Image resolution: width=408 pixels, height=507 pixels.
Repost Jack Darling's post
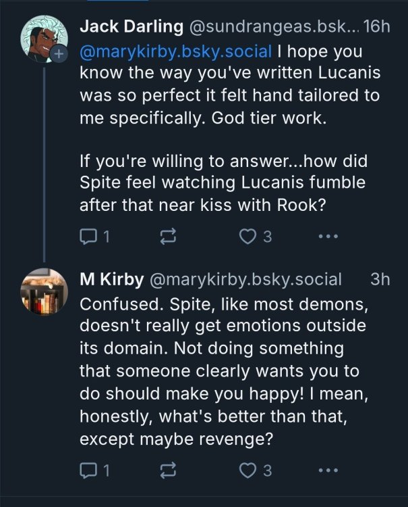coord(167,237)
